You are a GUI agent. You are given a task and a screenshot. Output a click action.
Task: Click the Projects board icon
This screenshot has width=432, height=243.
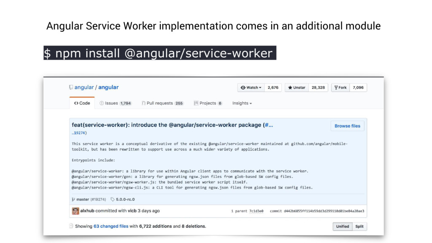(196, 103)
